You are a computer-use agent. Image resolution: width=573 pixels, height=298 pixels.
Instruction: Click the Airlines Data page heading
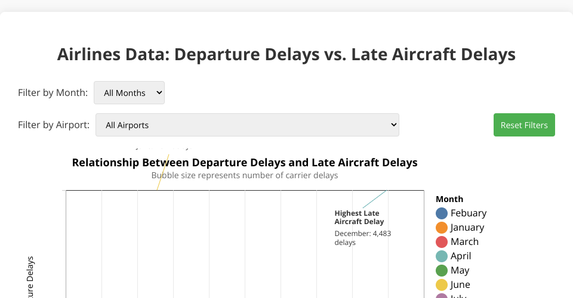(x=286, y=55)
